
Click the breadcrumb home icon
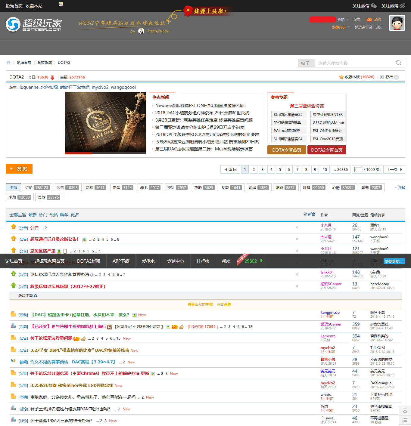pyautogui.click(x=8, y=63)
